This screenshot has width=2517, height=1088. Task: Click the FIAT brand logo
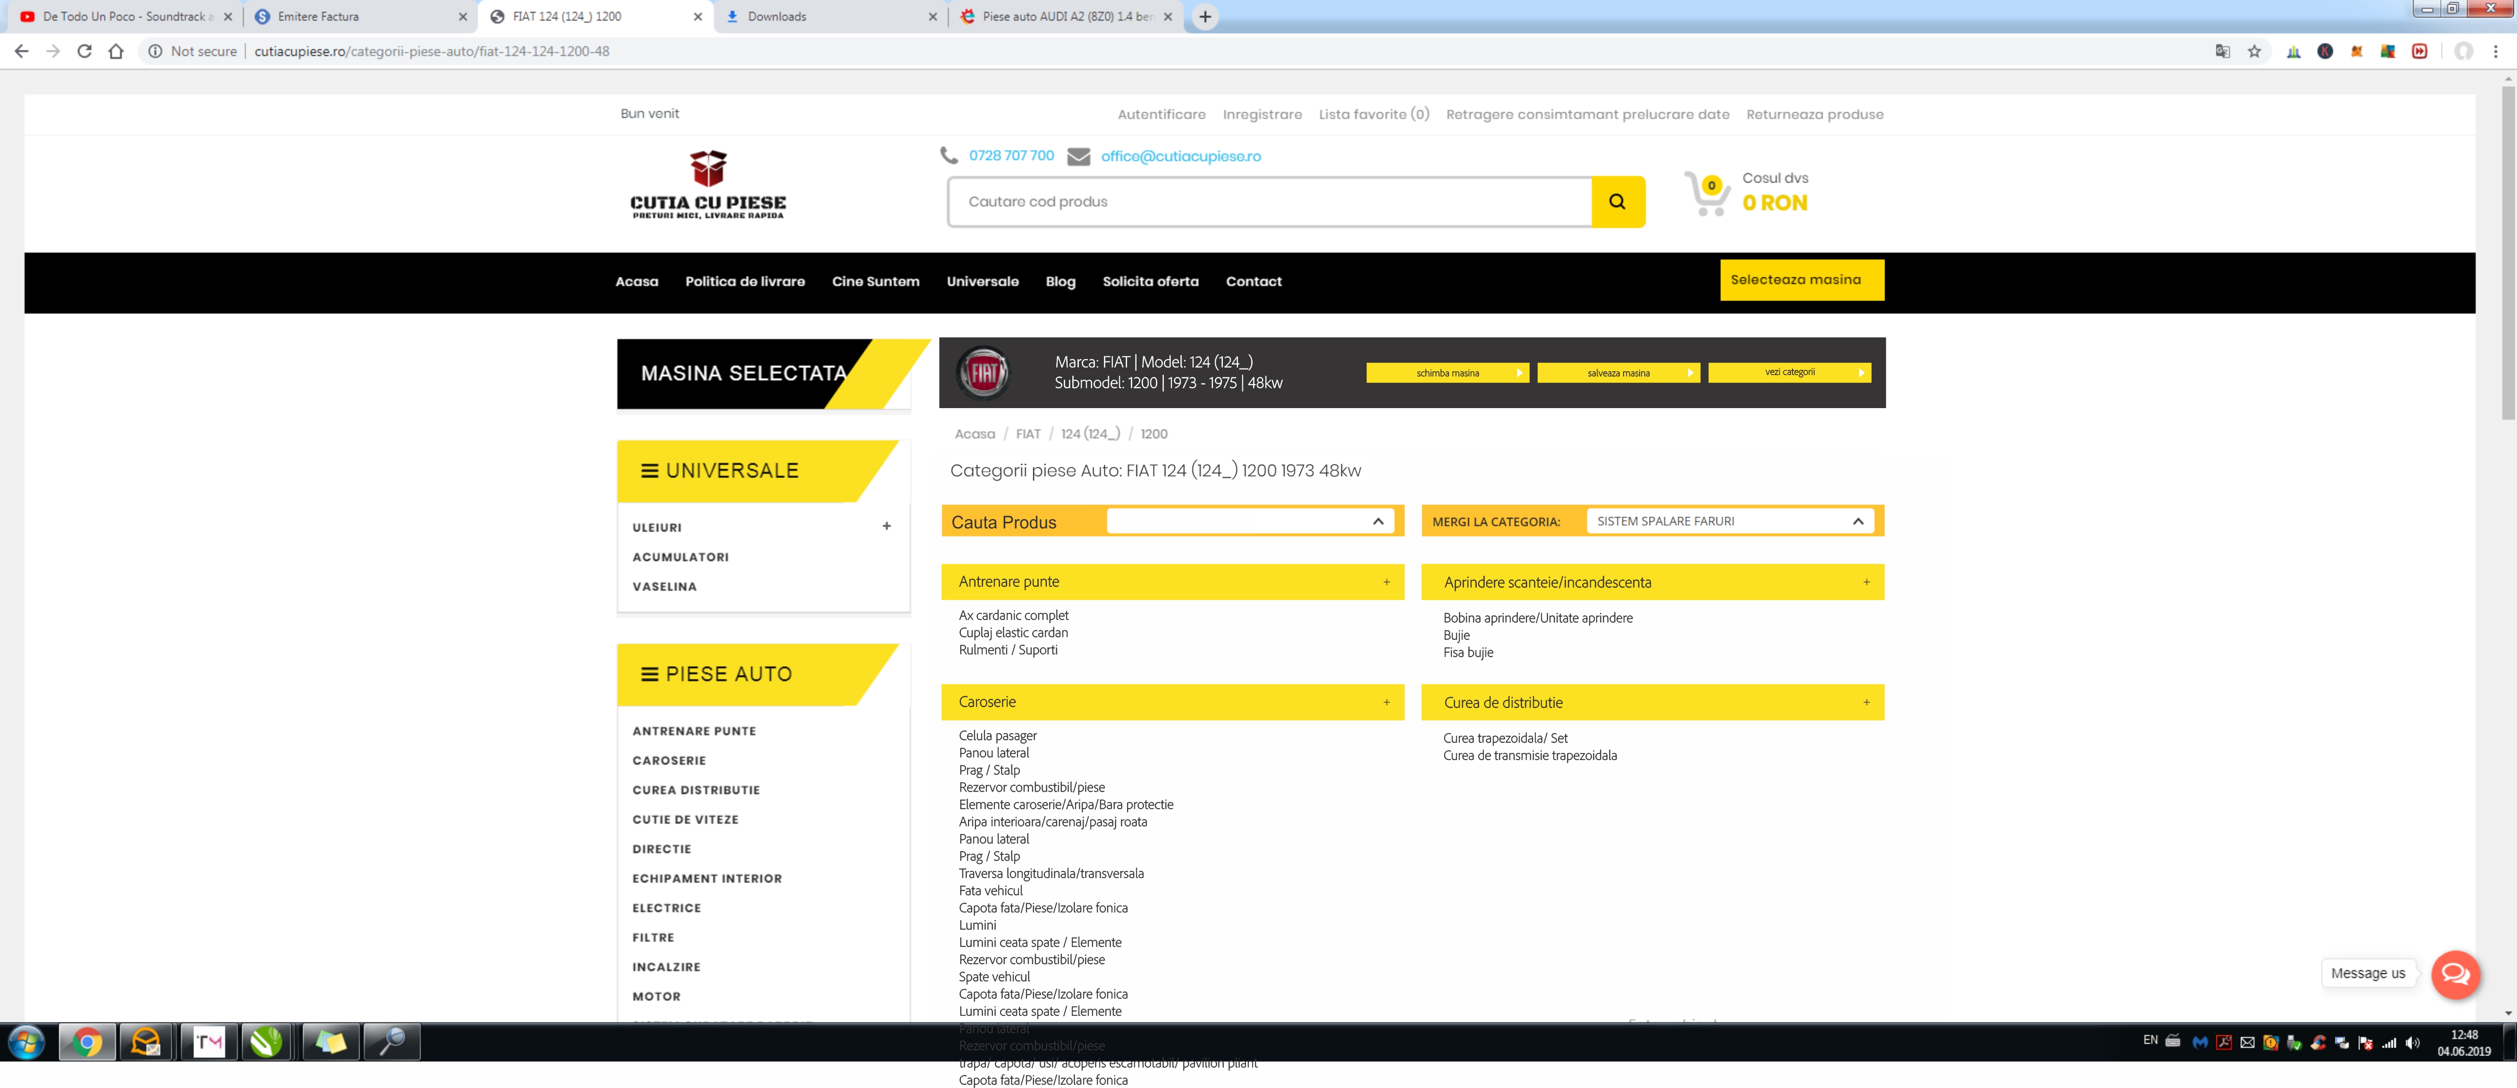tap(984, 372)
